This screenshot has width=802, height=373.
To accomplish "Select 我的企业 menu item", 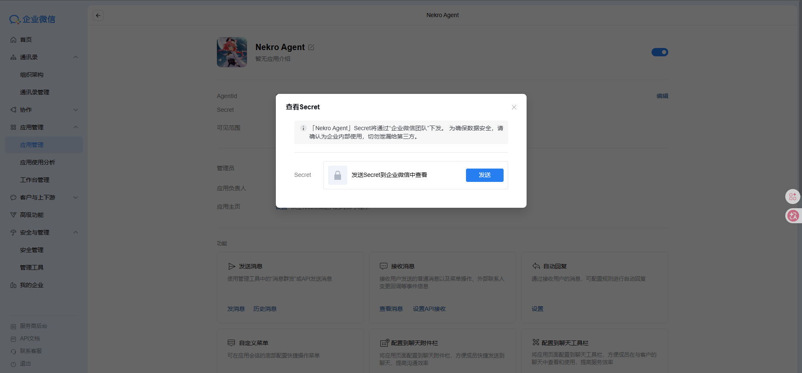I will point(32,285).
